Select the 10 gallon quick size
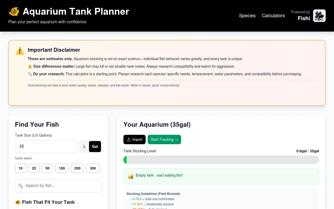This screenshot has height=209, width=334. tap(21, 168)
